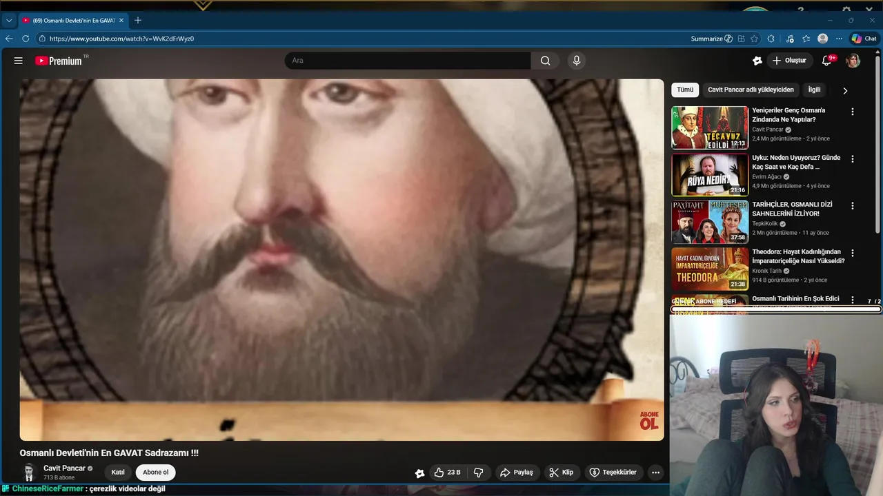Image resolution: width=883 pixels, height=496 pixels.
Task: Click the Klip scissors button
Action: pyautogui.click(x=561, y=473)
